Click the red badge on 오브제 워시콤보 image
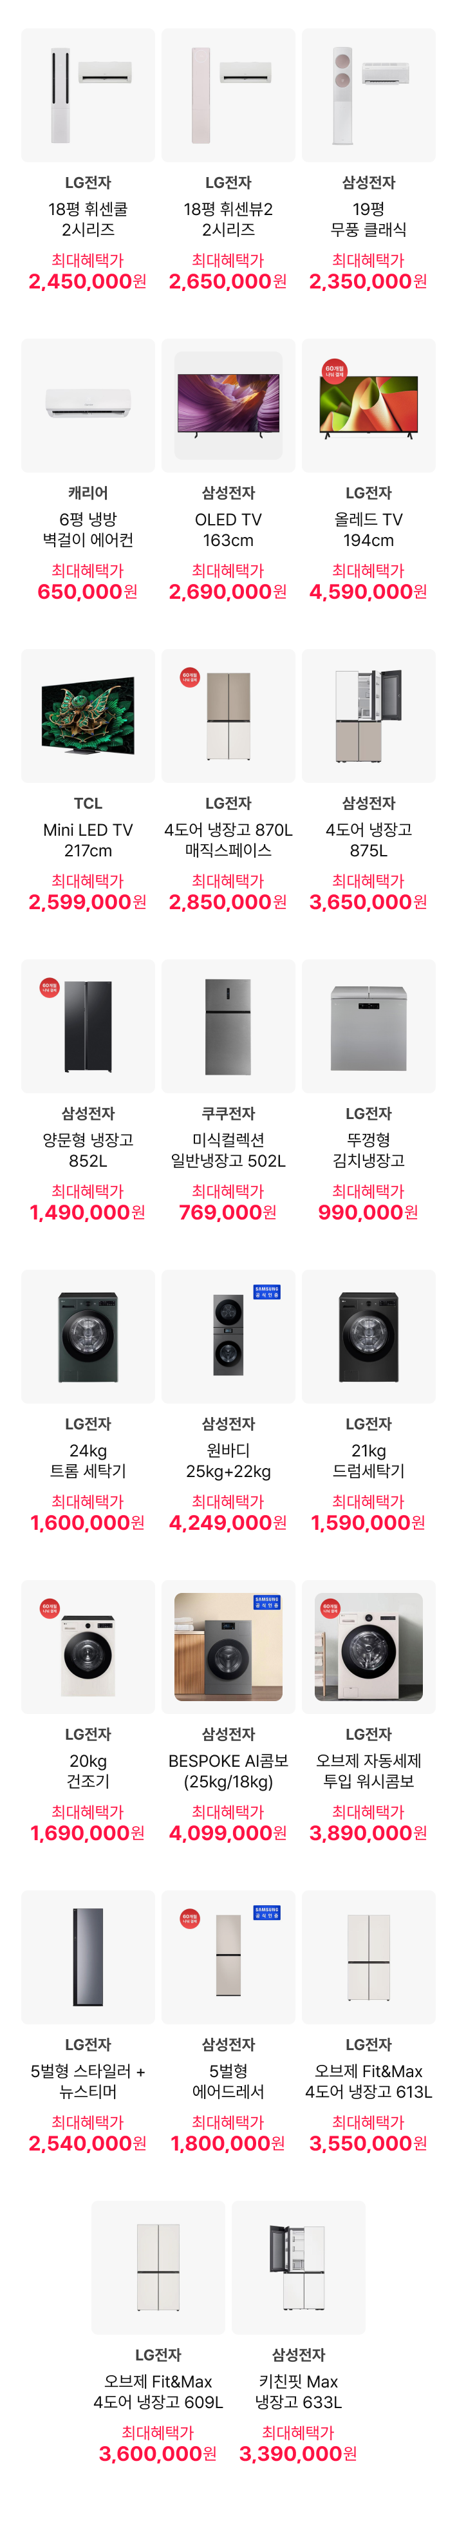This screenshot has height=2533, width=457. pyautogui.click(x=330, y=1608)
